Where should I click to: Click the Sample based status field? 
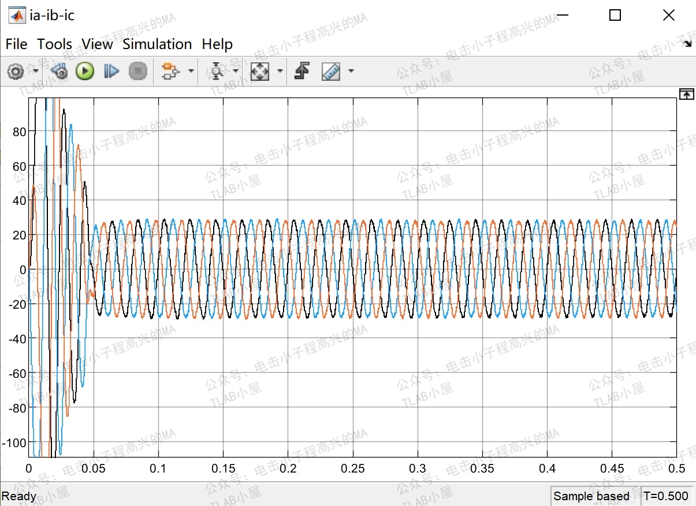(591, 496)
